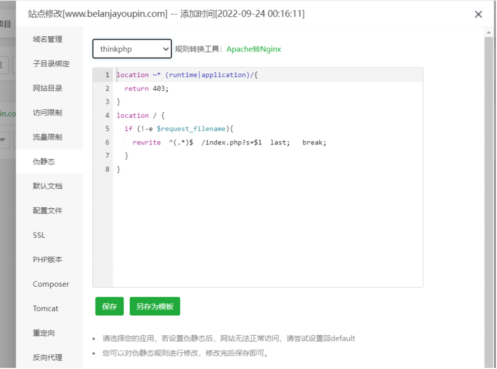
Task: Click the 保存 button
Action: click(109, 306)
